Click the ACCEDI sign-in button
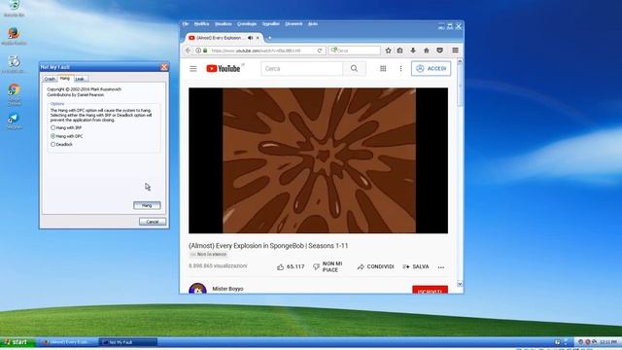Screen dimensions: 622x350 pyautogui.click(x=431, y=69)
